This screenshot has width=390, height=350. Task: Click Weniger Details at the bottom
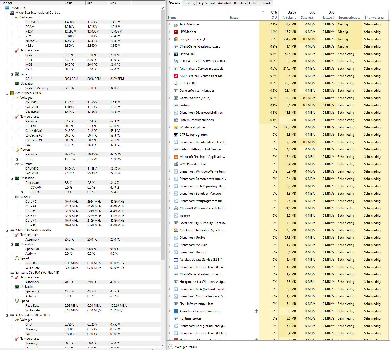(x=183, y=347)
